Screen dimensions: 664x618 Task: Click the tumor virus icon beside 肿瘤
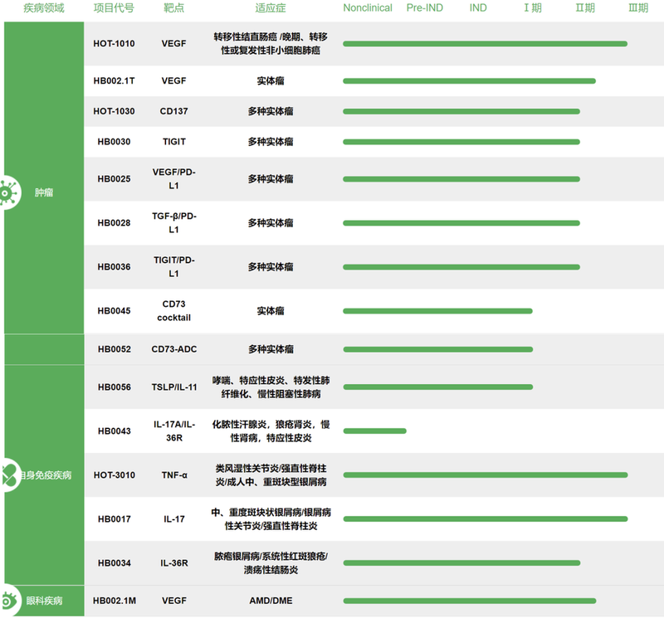(7, 192)
